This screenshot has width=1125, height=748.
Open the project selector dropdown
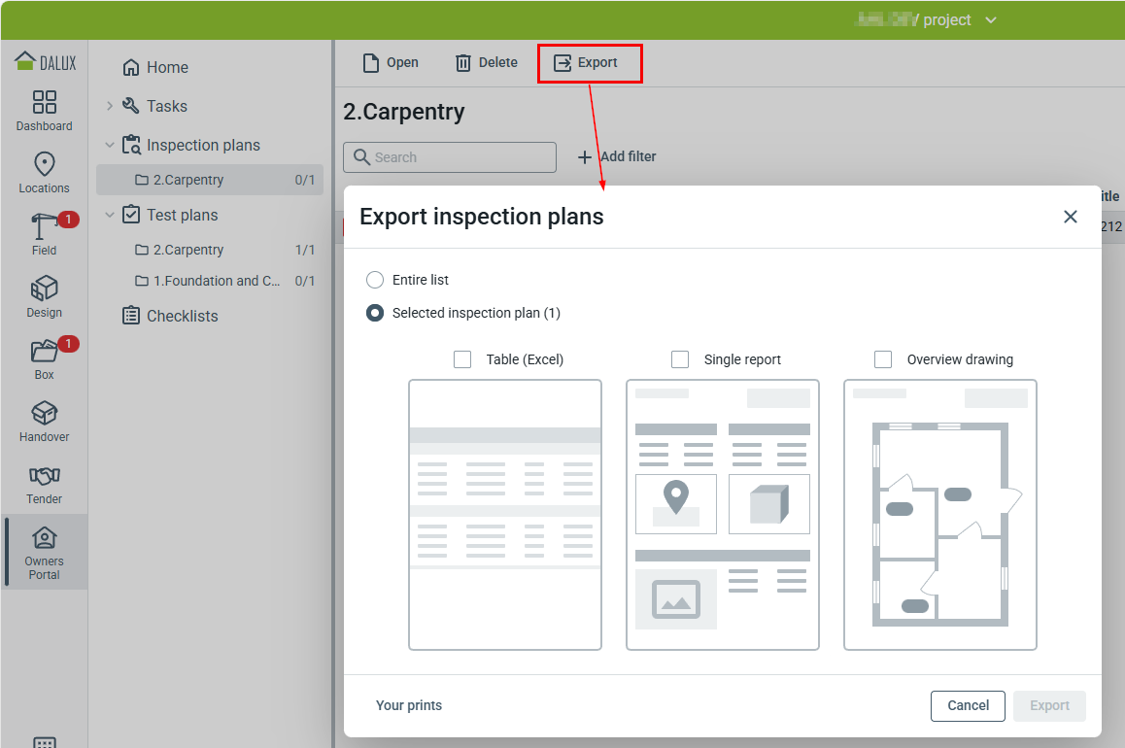point(990,20)
